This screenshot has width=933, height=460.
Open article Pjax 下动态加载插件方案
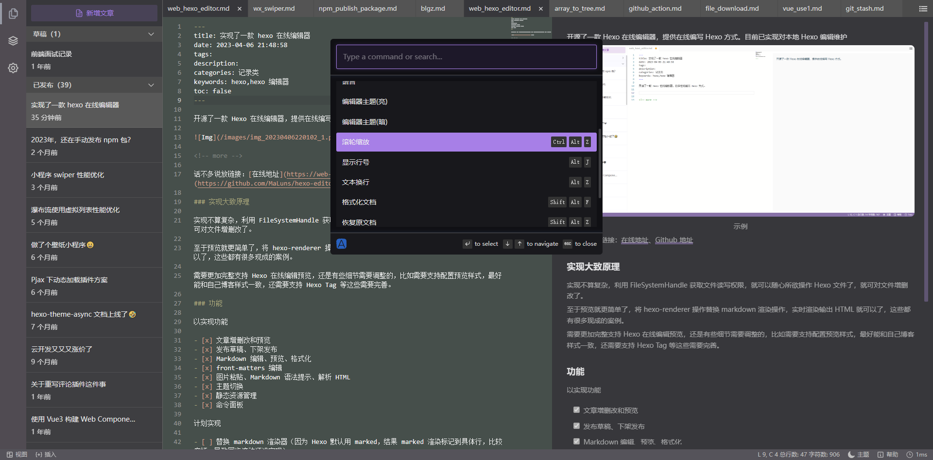[94, 286]
